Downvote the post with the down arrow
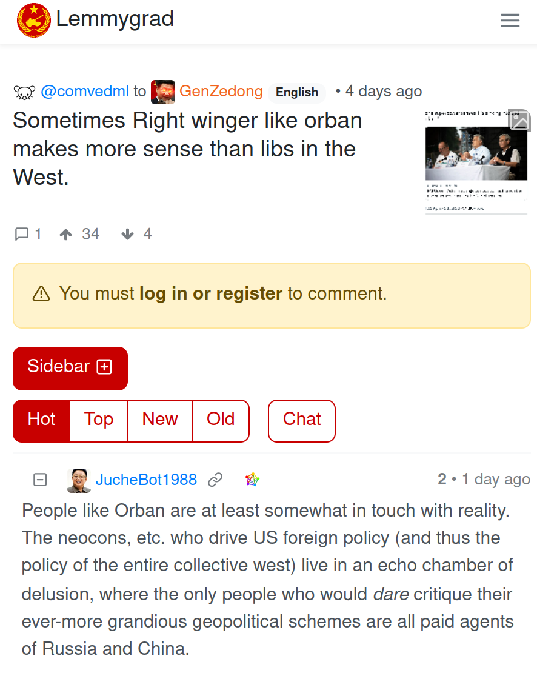537x673 pixels. click(x=127, y=234)
